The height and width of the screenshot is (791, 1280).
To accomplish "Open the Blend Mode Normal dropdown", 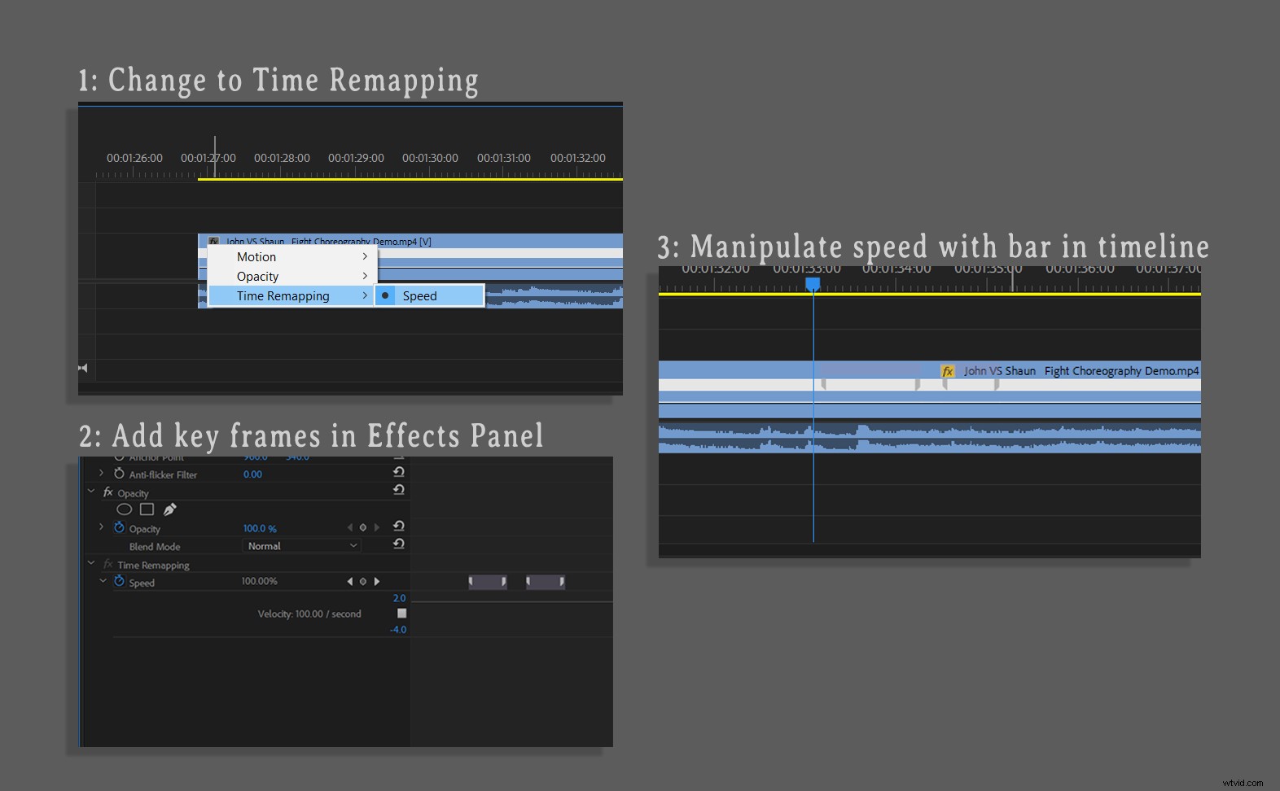I will 302,546.
